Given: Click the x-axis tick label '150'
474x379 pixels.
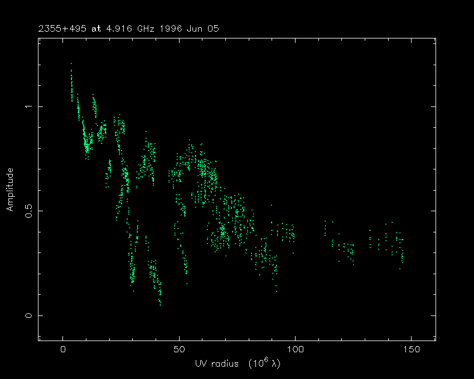Looking at the screenshot, I should [411, 349].
